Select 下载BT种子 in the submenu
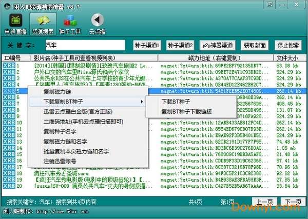This screenshot has width=308, height=219. pos(191,102)
